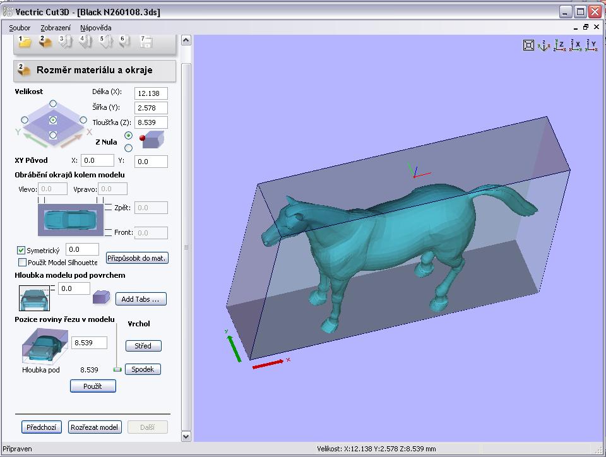Open the Soubor menu
606x457 pixels.
click(x=20, y=28)
